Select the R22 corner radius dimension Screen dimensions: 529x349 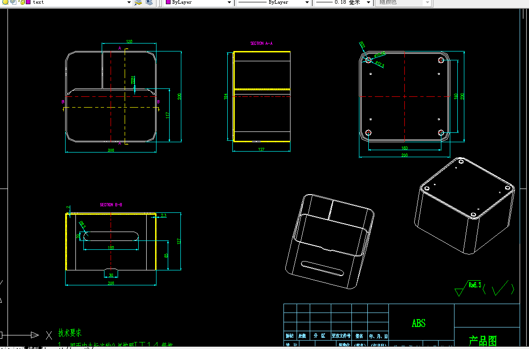tap(362, 44)
